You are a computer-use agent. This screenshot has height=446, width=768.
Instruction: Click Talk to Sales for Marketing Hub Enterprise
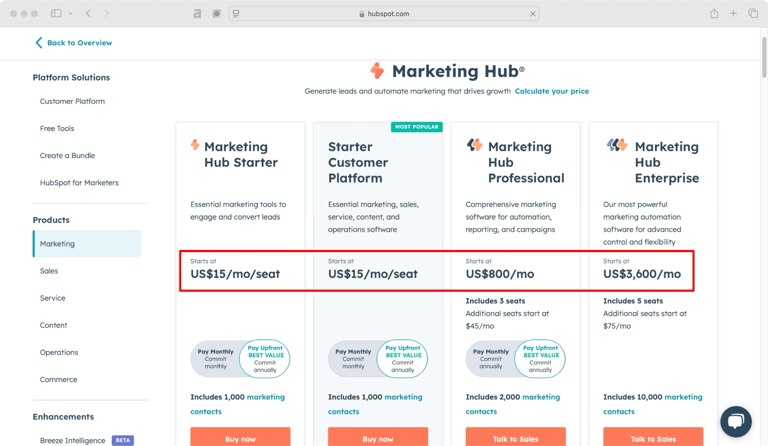(x=653, y=438)
